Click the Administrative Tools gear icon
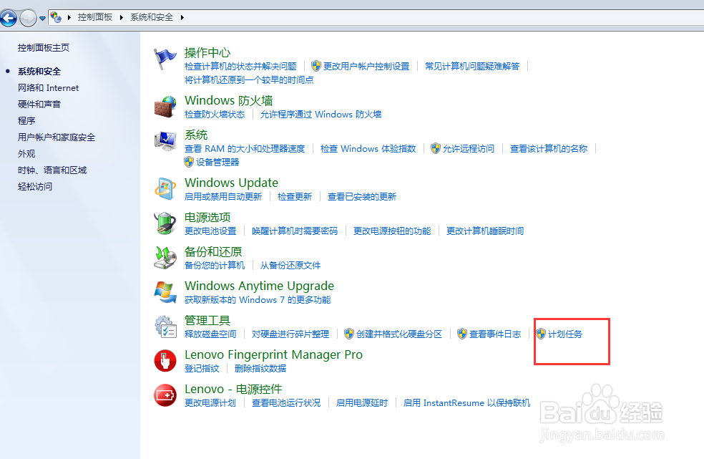 click(x=165, y=327)
